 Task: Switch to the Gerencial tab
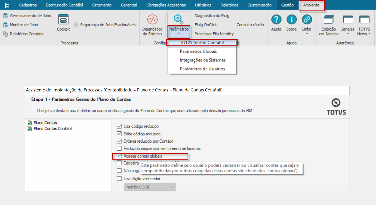129,5
